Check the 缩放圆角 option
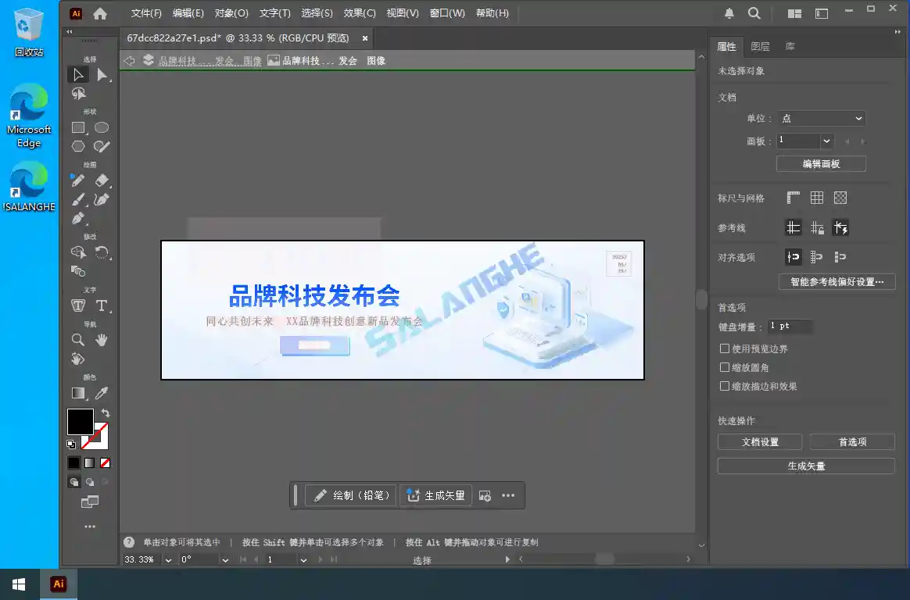Screen dimensions: 910x600 tap(725, 367)
